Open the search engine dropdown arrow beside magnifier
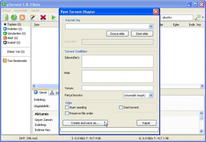Viewport: 206px width, 142px height. (x=203, y=17)
